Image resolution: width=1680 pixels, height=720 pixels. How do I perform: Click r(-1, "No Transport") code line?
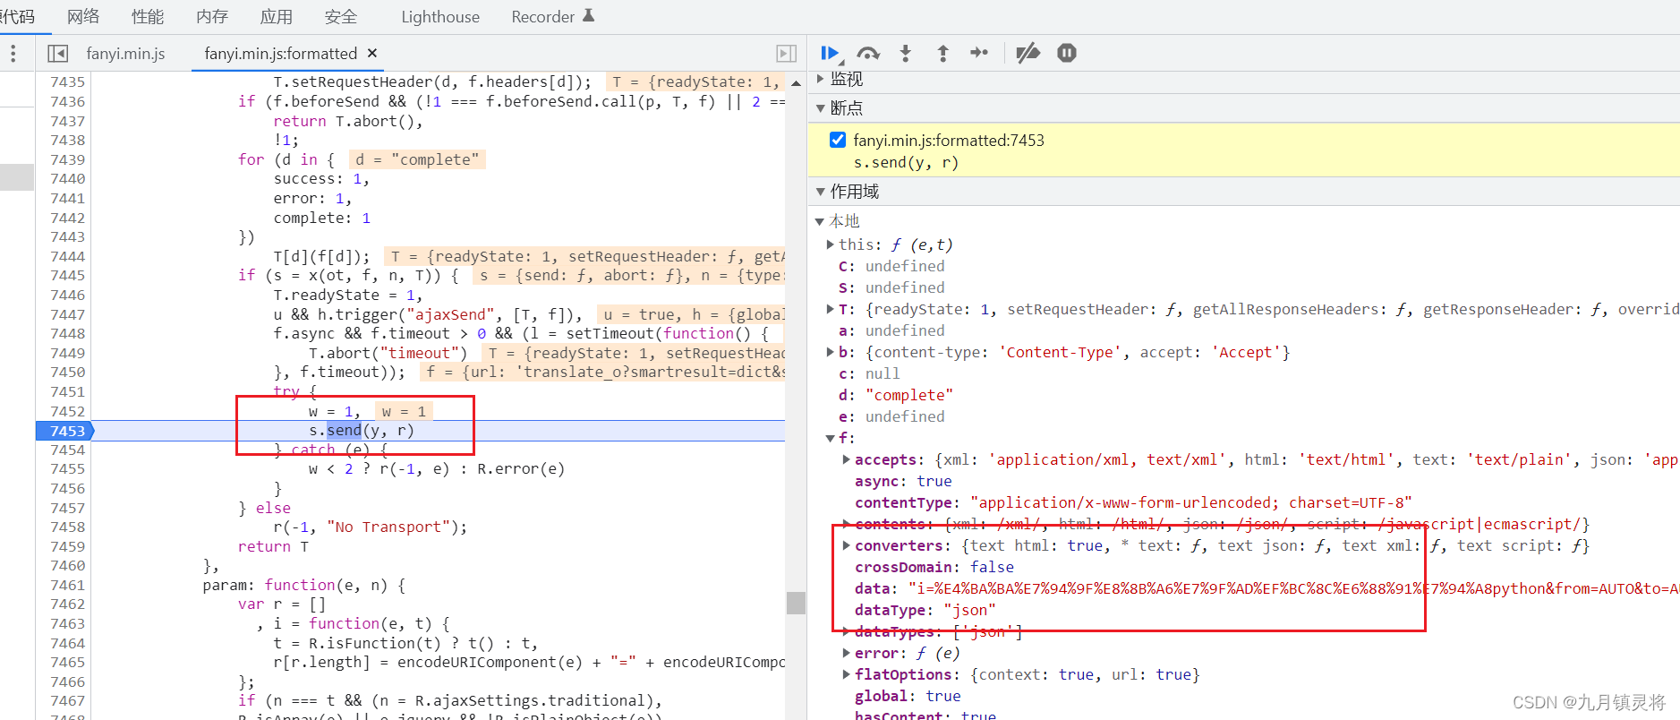(x=371, y=527)
